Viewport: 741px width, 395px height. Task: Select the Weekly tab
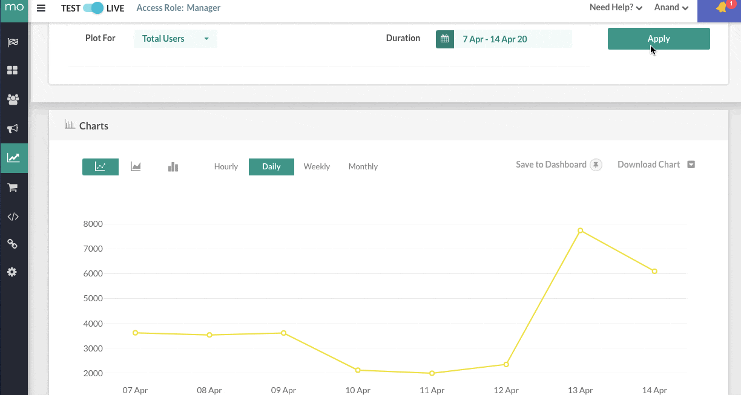tap(317, 166)
